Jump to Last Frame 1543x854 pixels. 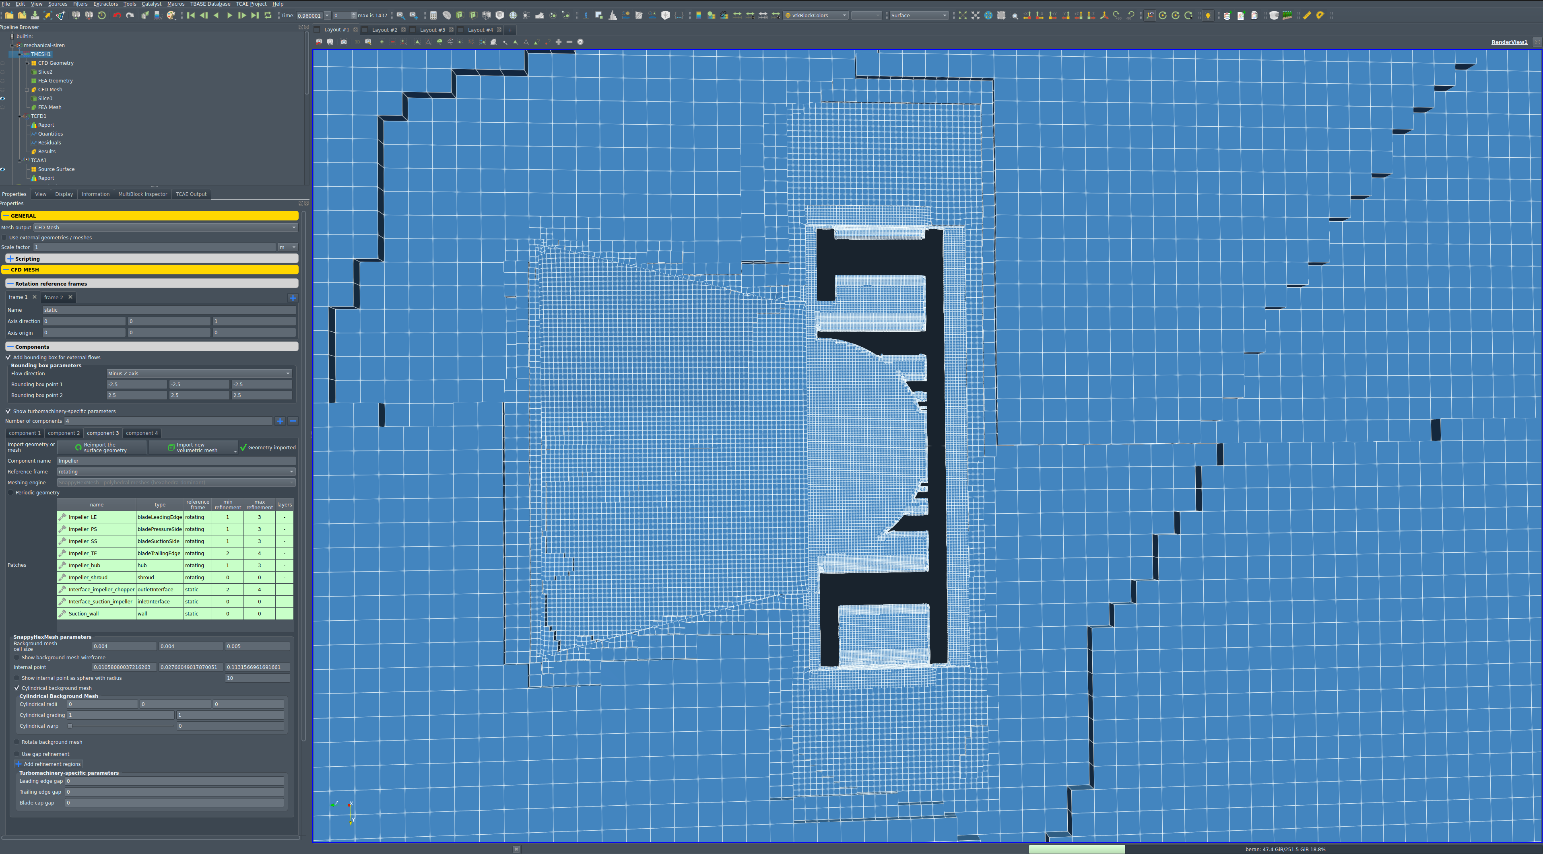pos(255,16)
